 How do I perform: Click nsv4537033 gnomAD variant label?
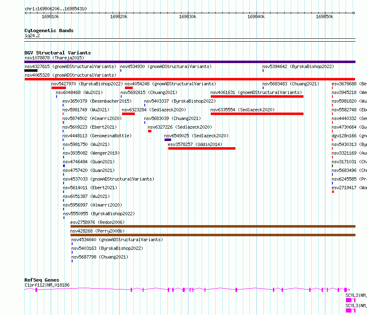(108, 179)
